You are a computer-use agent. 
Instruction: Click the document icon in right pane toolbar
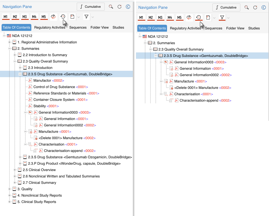(208, 18)
